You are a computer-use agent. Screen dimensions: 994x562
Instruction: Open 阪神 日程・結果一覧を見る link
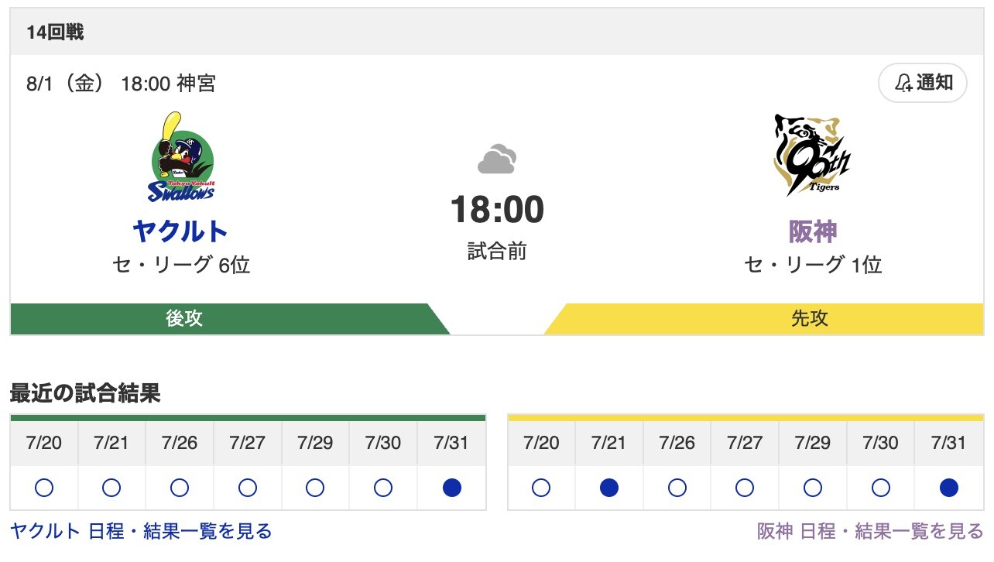pos(869,531)
